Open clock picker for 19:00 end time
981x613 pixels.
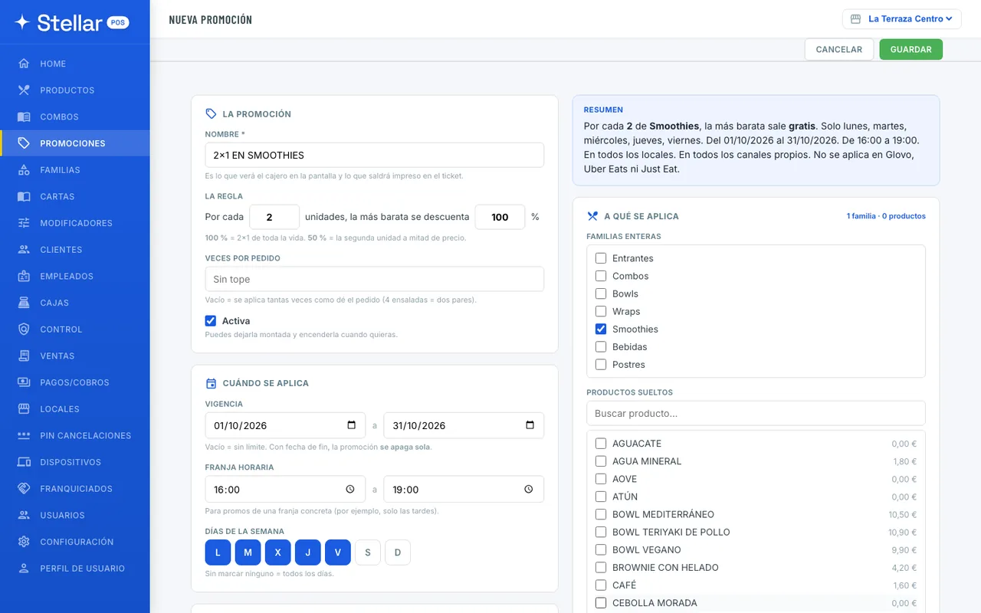[x=528, y=490]
